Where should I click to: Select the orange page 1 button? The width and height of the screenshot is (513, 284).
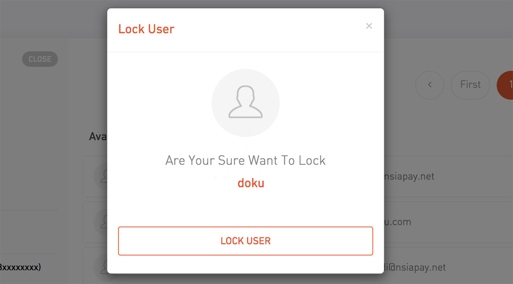[505, 85]
